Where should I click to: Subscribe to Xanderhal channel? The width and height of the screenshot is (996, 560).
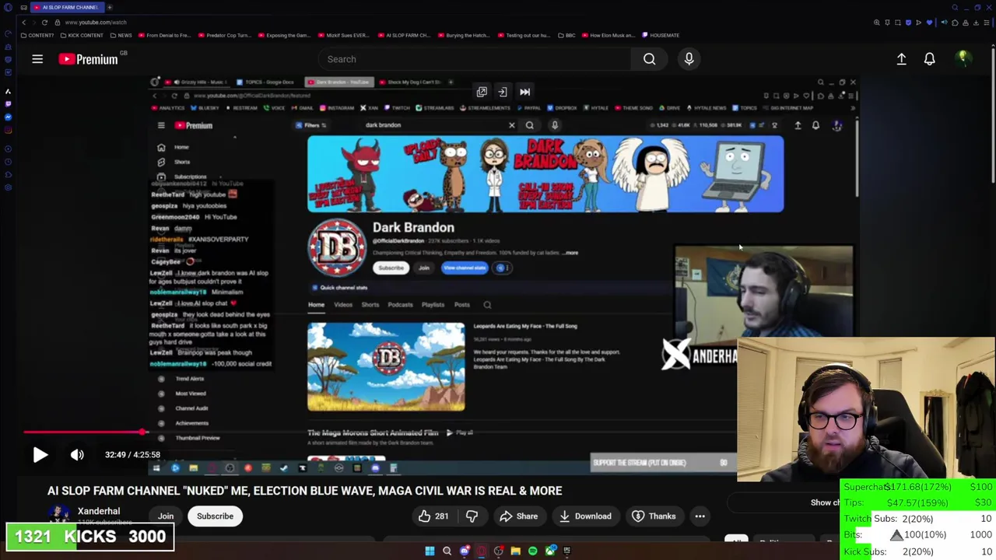(215, 516)
